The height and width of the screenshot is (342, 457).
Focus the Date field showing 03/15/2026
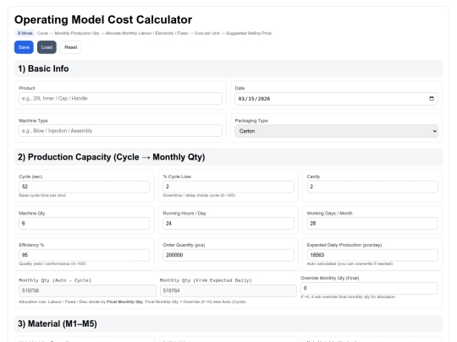pos(336,99)
